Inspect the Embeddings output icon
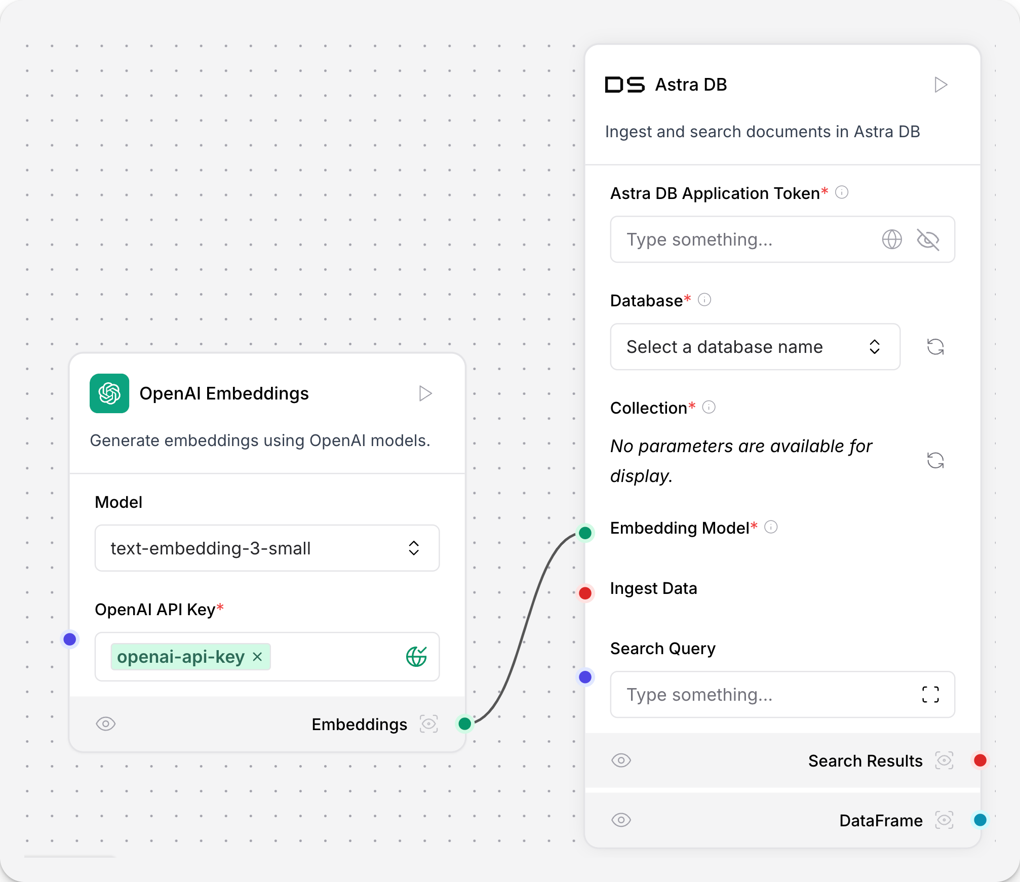Viewport: 1020px width, 882px height. pyautogui.click(x=428, y=724)
